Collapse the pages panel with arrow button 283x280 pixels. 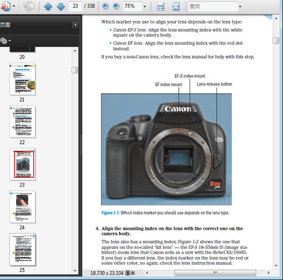(75, 25)
